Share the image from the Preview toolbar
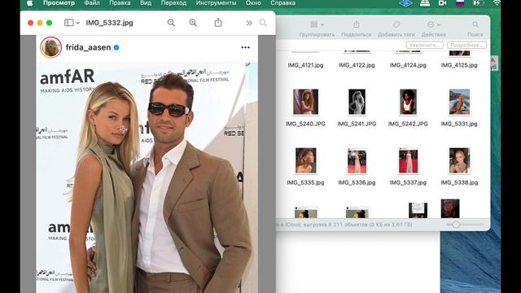Image resolution: width=521 pixels, height=293 pixels. (x=218, y=23)
